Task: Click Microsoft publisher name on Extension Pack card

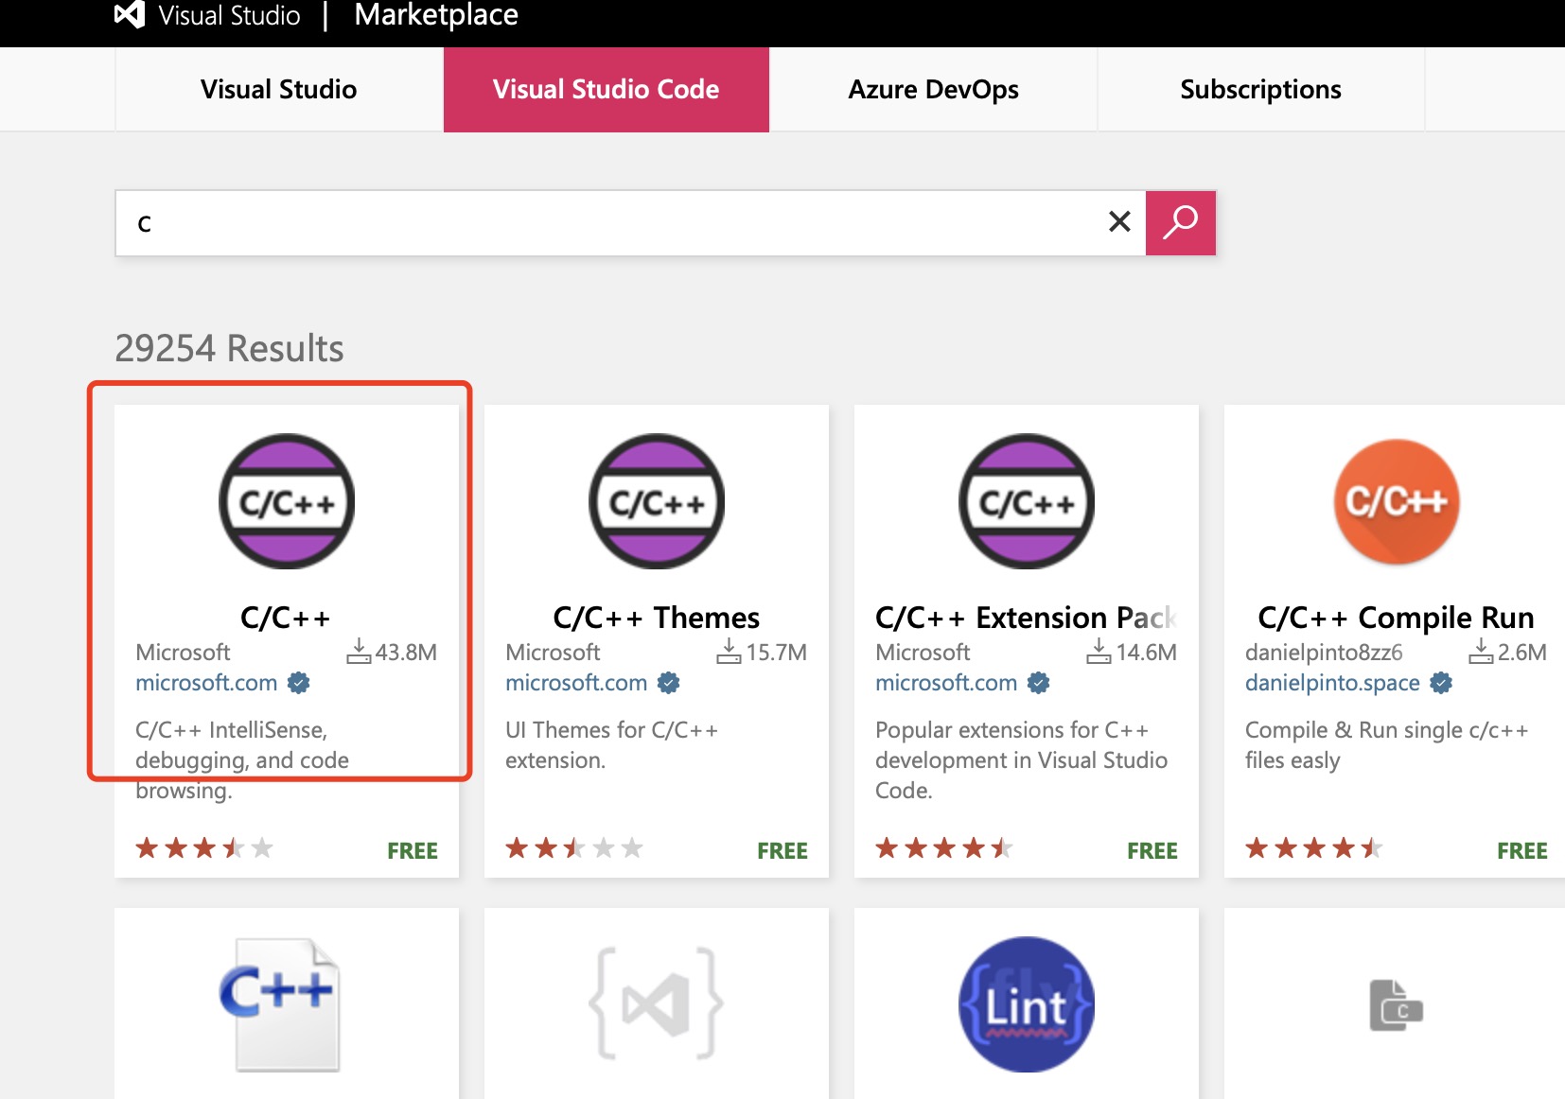Action: [x=923, y=653]
